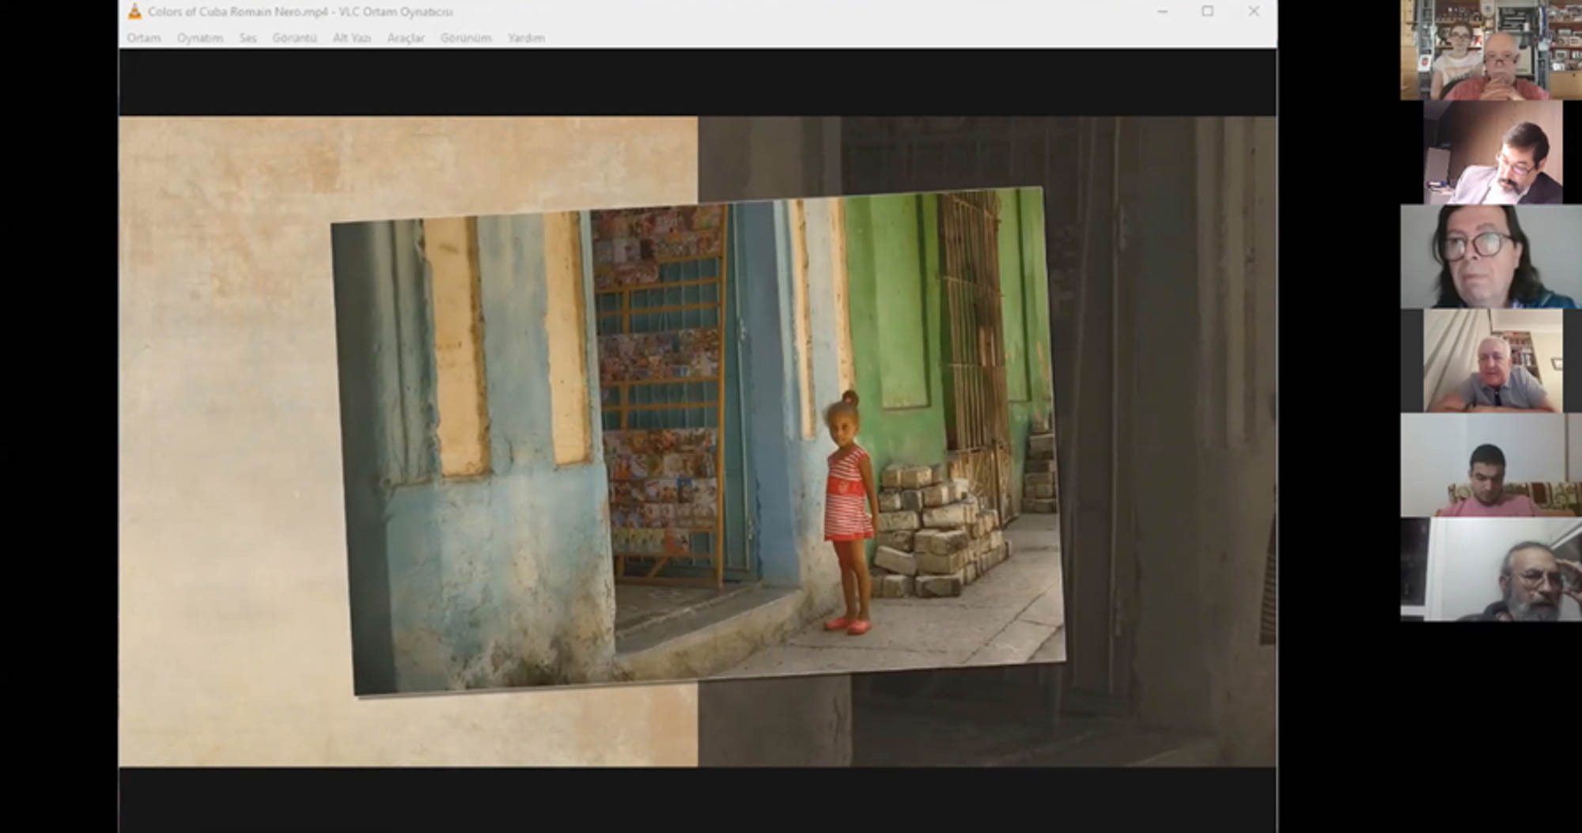The image size is (1582, 833).
Task: Click the Colors of Cuba window title
Action: pyautogui.click(x=301, y=12)
